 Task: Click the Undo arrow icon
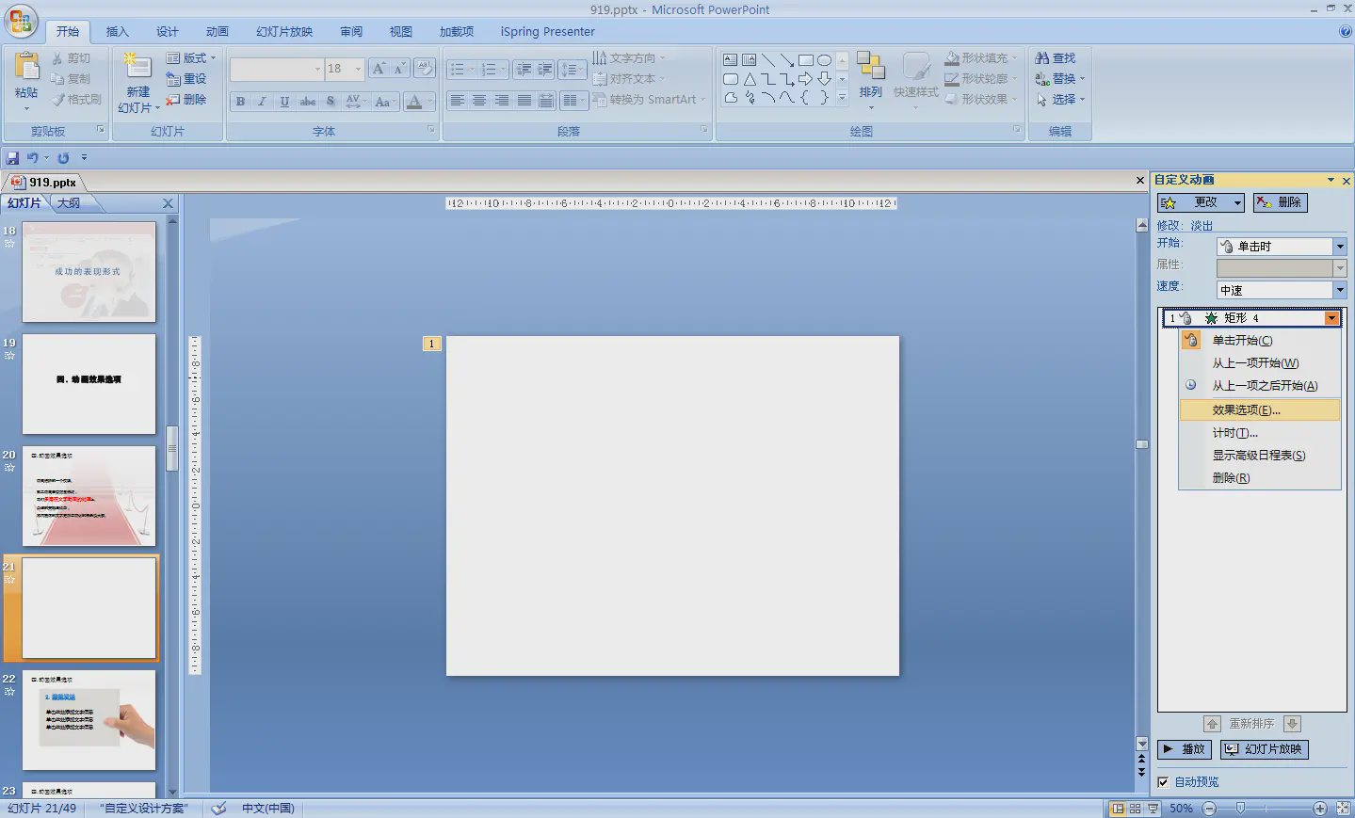[x=33, y=158]
